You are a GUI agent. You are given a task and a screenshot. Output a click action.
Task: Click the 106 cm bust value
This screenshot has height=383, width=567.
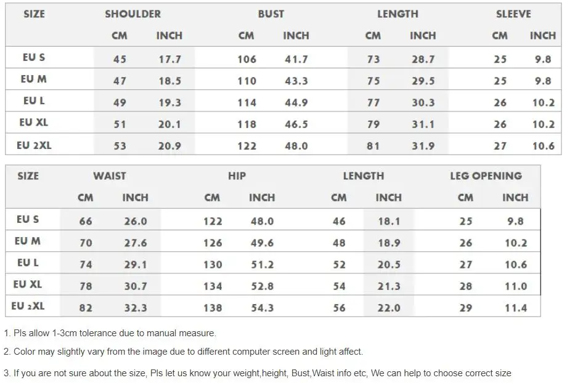point(247,60)
